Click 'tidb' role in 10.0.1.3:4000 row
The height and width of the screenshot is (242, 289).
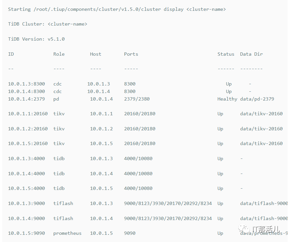pos(59,158)
